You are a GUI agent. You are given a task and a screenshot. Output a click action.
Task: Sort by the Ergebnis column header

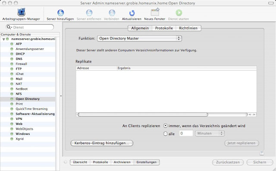[187, 68]
